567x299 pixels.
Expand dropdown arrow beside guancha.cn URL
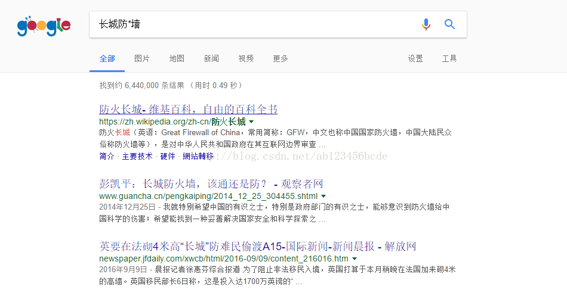click(323, 196)
